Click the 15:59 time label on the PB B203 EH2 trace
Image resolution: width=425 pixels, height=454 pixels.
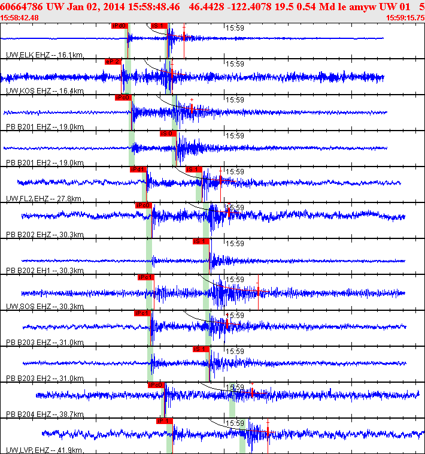point(235,351)
